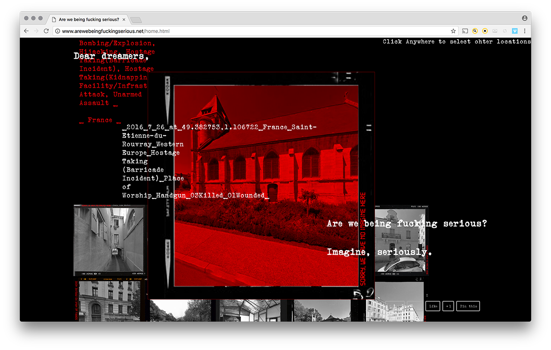Click the Like button

click(x=433, y=306)
